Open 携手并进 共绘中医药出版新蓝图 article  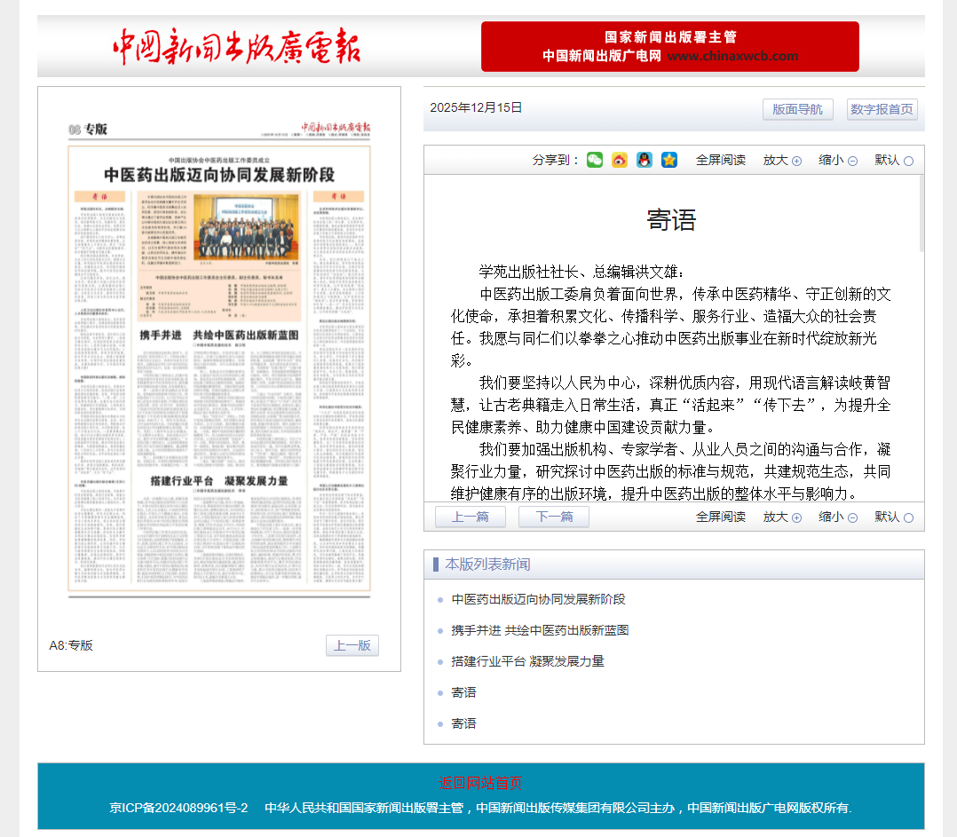pyautogui.click(x=540, y=630)
